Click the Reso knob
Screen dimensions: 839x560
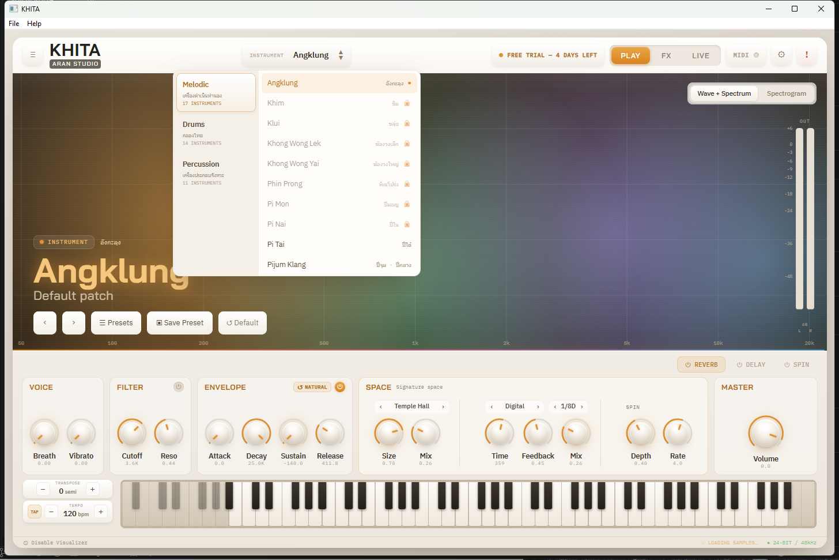(x=169, y=433)
